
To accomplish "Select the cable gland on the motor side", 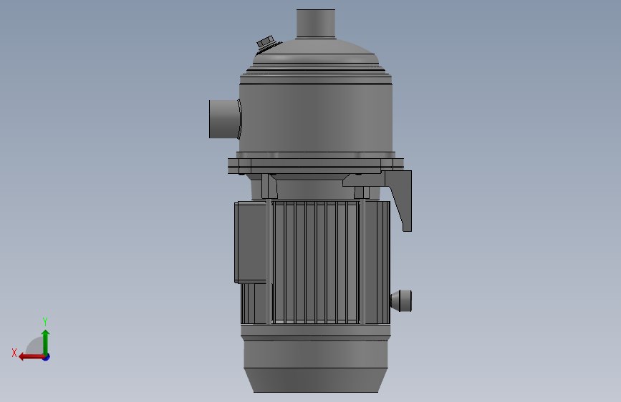I will click(401, 300).
